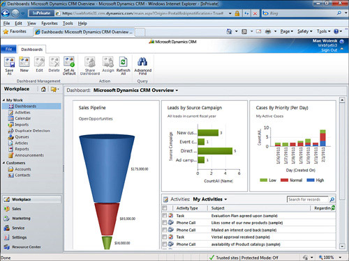Collapse the My Work section
The height and width of the screenshot is (261, 349).
3,100
